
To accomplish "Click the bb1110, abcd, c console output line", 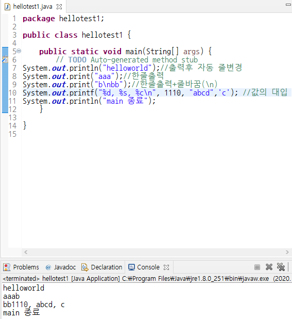I will pyautogui.click(x=34, y=305).
